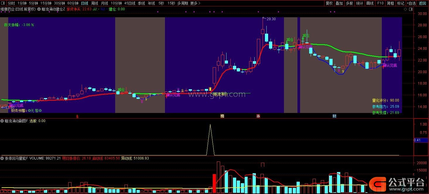Screen dimensions: 429x194
Task: Toggle the left sidebar panel icon
Action: point(3,3)
